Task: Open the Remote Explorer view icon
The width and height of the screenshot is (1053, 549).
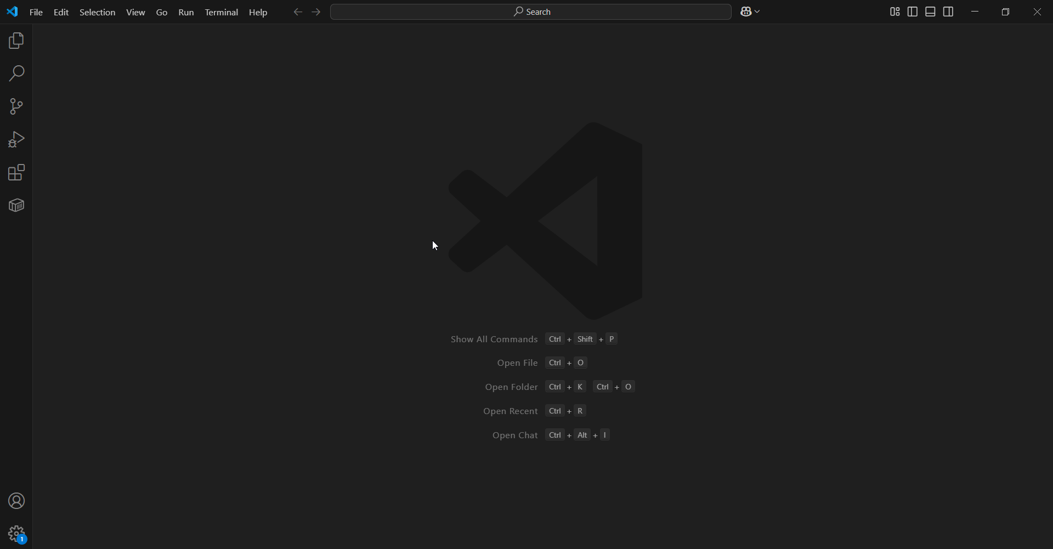Action: pos(16,206)
